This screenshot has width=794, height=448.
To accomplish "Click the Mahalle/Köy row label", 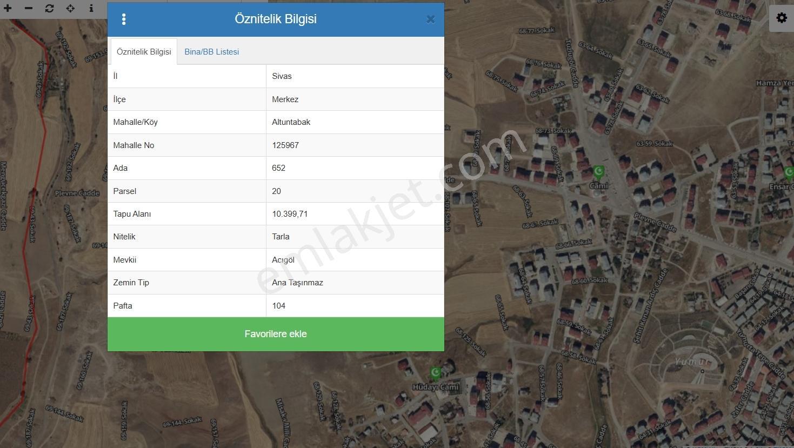I will (136, 122).
